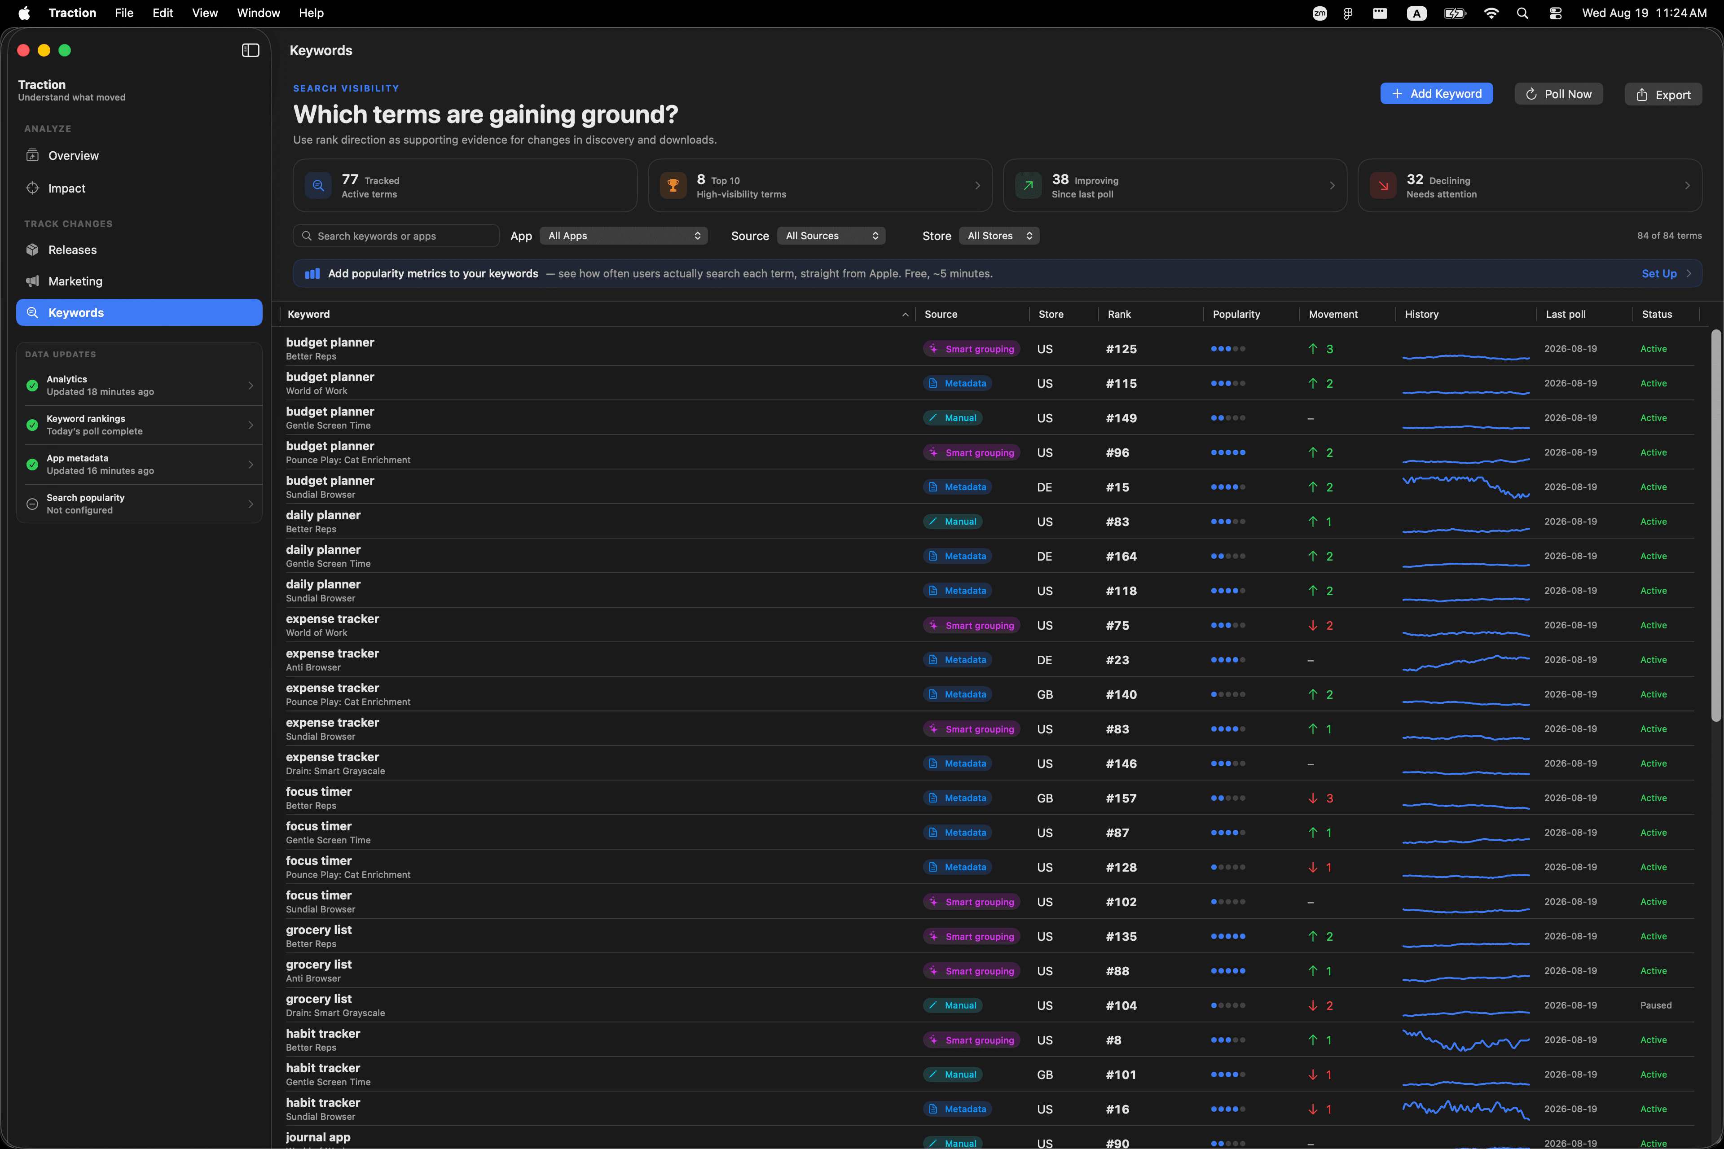Sort by Rank column header
This screenshot has width=1724, height=1149.
click(1150, 314)
